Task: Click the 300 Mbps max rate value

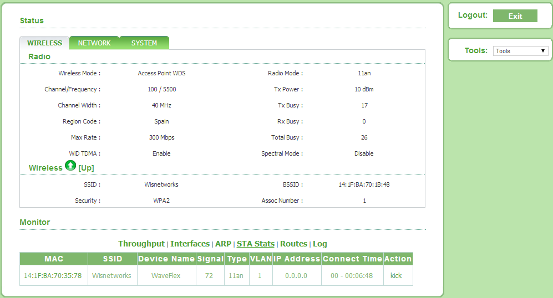Action: [161, 137]
